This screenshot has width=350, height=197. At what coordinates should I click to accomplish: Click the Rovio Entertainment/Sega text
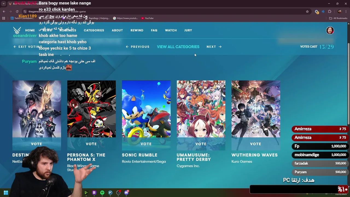click(x=144, y=162)
